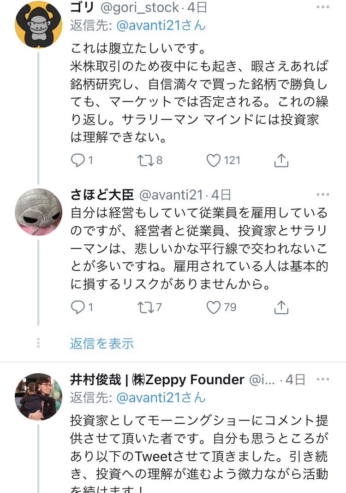Open さほど大臣 profile avatar
Viewport: 346px width, 493px height.
point(39,211)
